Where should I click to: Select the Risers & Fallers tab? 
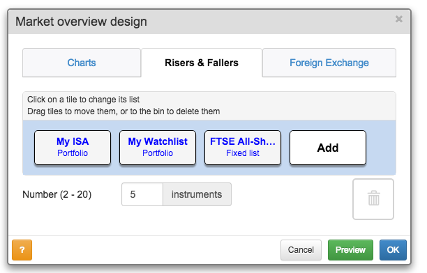pos(202,63)
